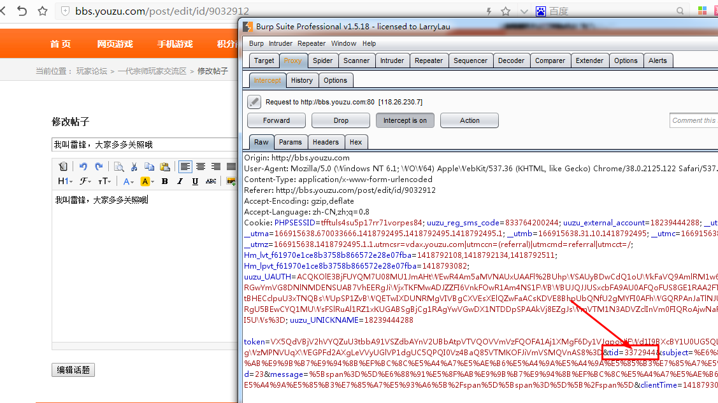
Task: Align text left in the editor
Action: 185,167
